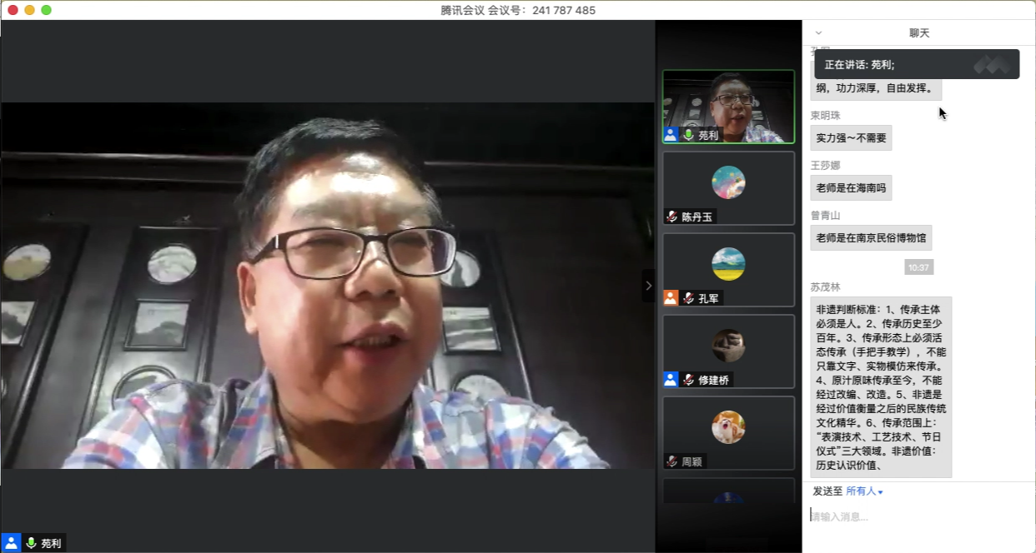
Task: Open the 所有人 recipient dropdown
Action: point(864,491)
